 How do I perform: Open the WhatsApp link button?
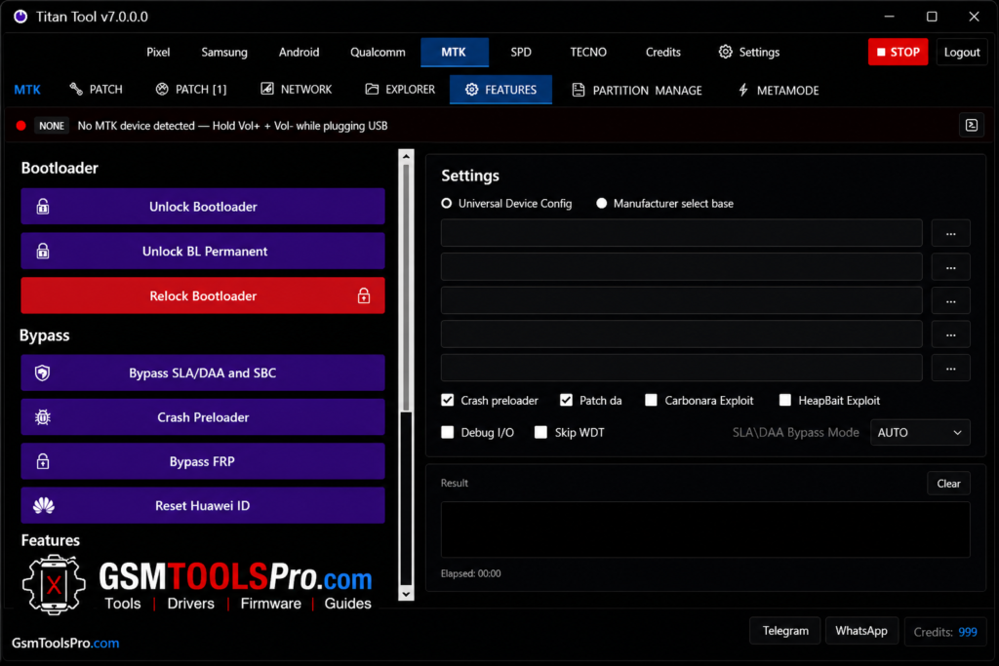[860, 630]
